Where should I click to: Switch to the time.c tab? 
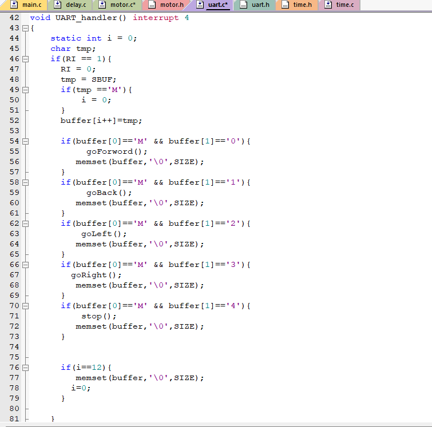(339, 5)
